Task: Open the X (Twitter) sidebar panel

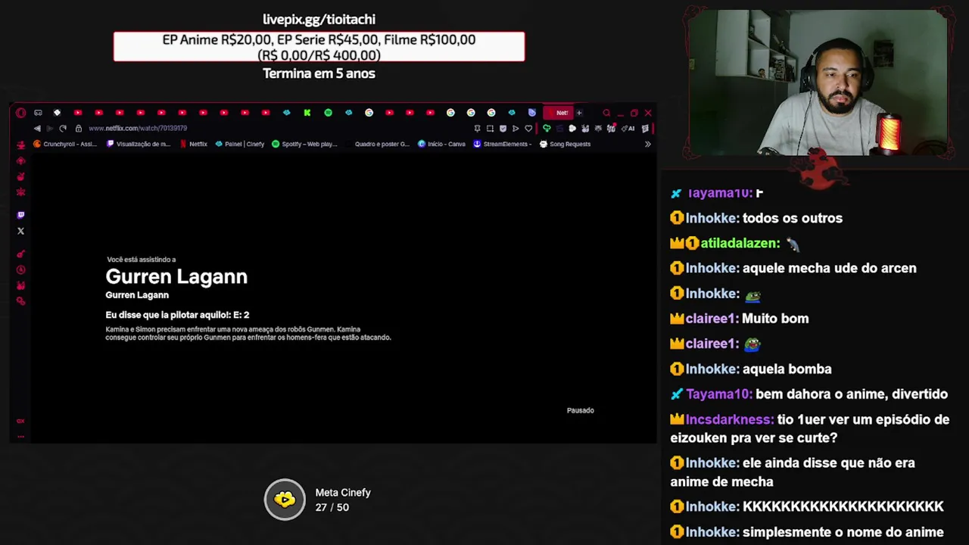Action: pos(20,231)
